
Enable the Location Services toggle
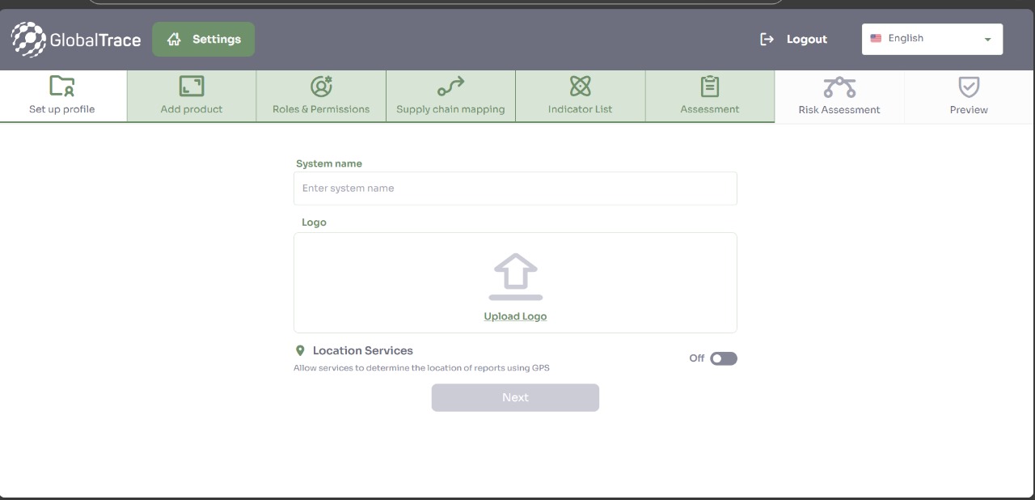click(x=723, y=358)
